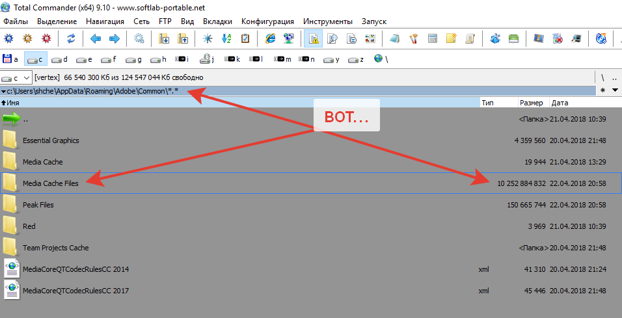
Task: Click the current path address bar
Action: click(298, 91)
